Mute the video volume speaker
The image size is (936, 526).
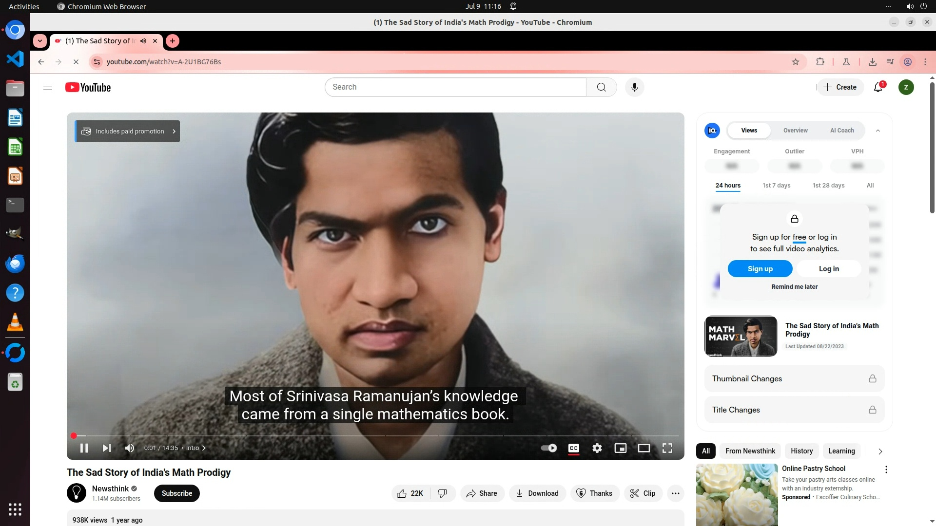[x=129, y=448]
